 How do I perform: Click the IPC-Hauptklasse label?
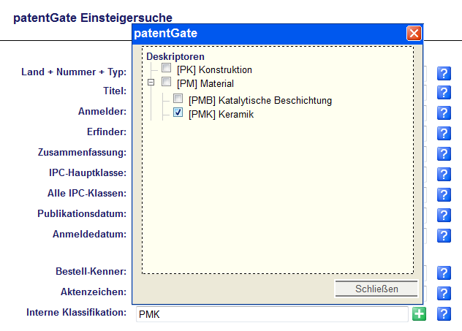pyautogui.click(x=88, y=172)
